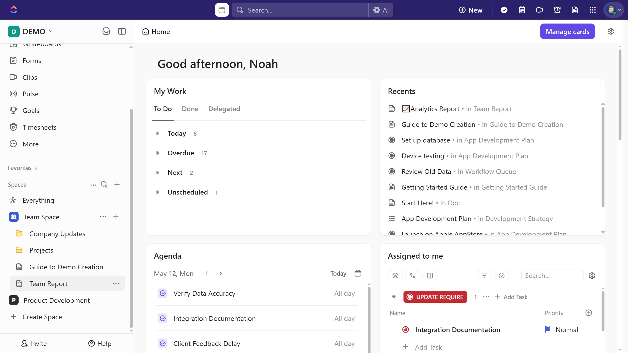Search spaces with the magnifier icon
The image size is (628, 353).
pos(104,185)
